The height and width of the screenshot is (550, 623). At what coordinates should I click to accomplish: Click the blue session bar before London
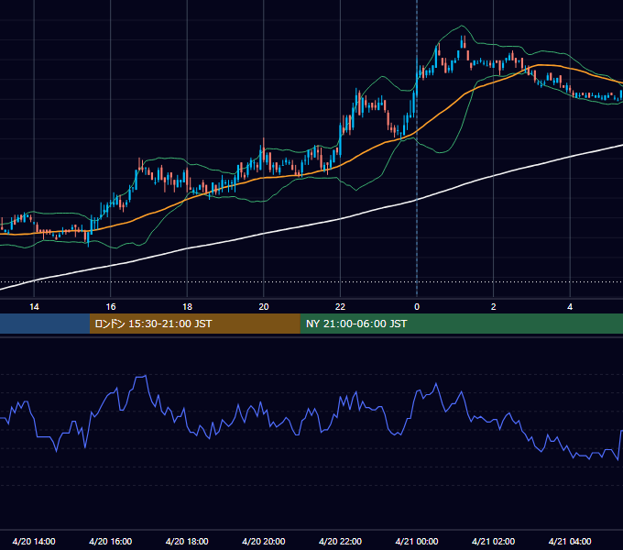click(45, 324)
